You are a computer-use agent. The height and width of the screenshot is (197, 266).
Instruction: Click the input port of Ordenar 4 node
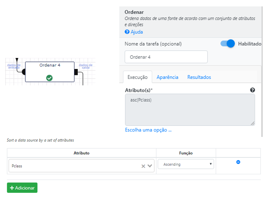pyautogui.click(x=24, y=72)
